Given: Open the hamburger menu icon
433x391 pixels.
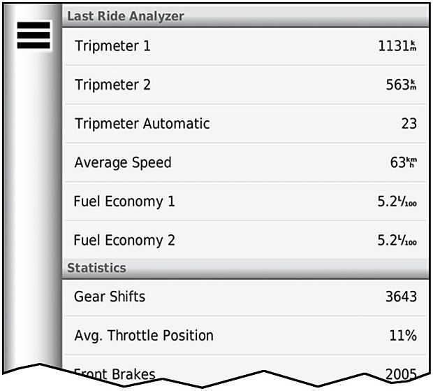Looking at the screenshot, I should pyautogui.click(x=33, y=35).
